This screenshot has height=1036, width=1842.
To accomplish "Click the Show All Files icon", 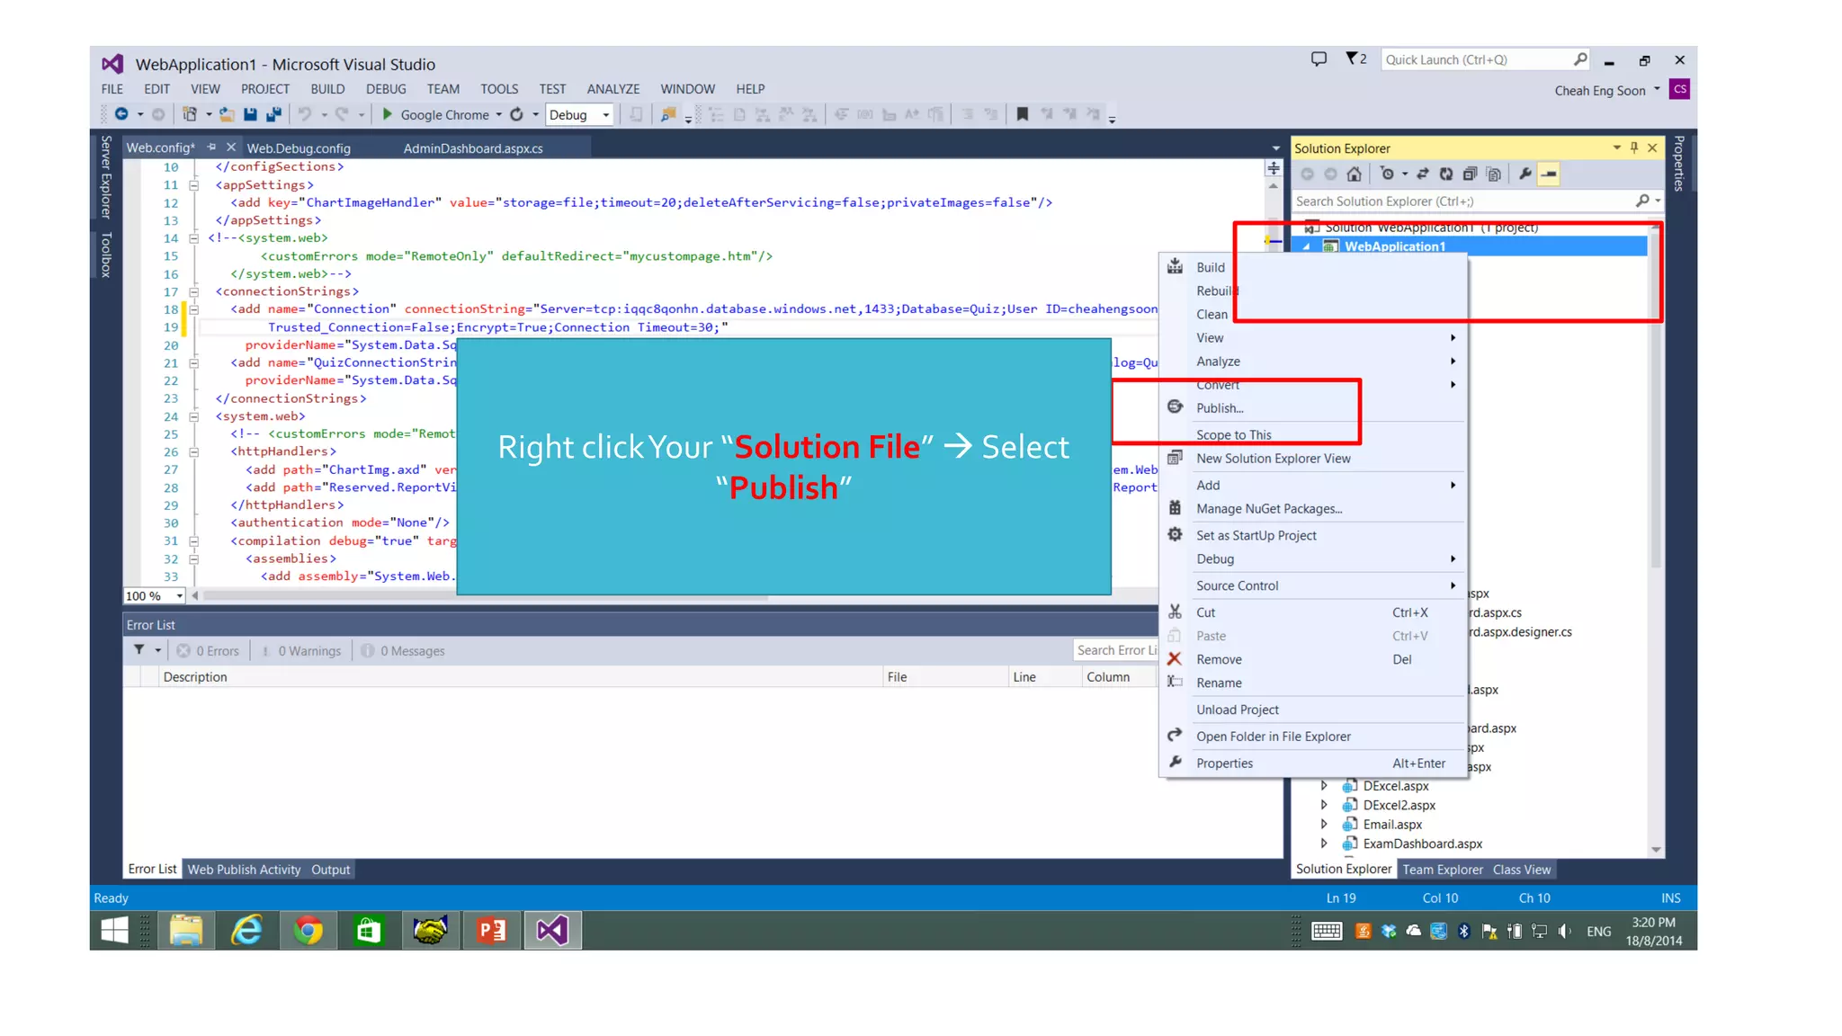I will 1493,174.
